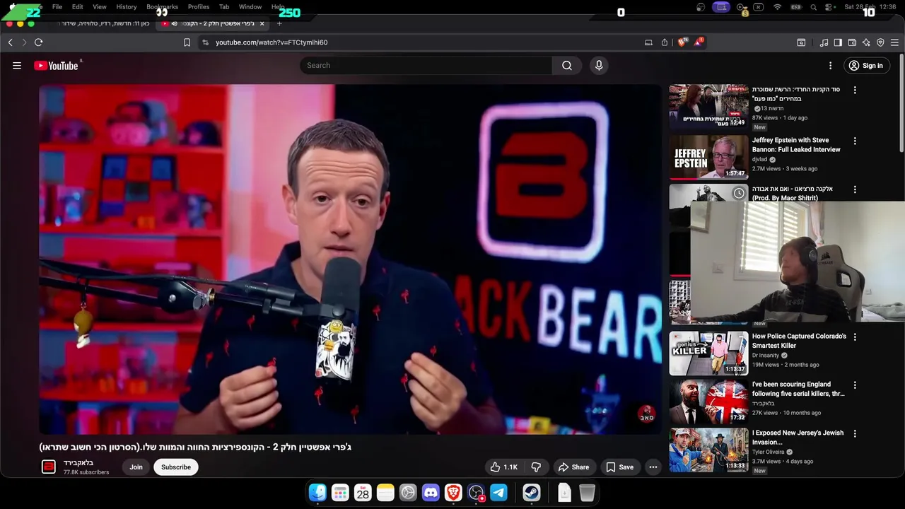The image size is (905, 509).
Task: Open the Jeffrey Epstein Steve Bannon video thumbnail
Action: [x=708, y=156]
